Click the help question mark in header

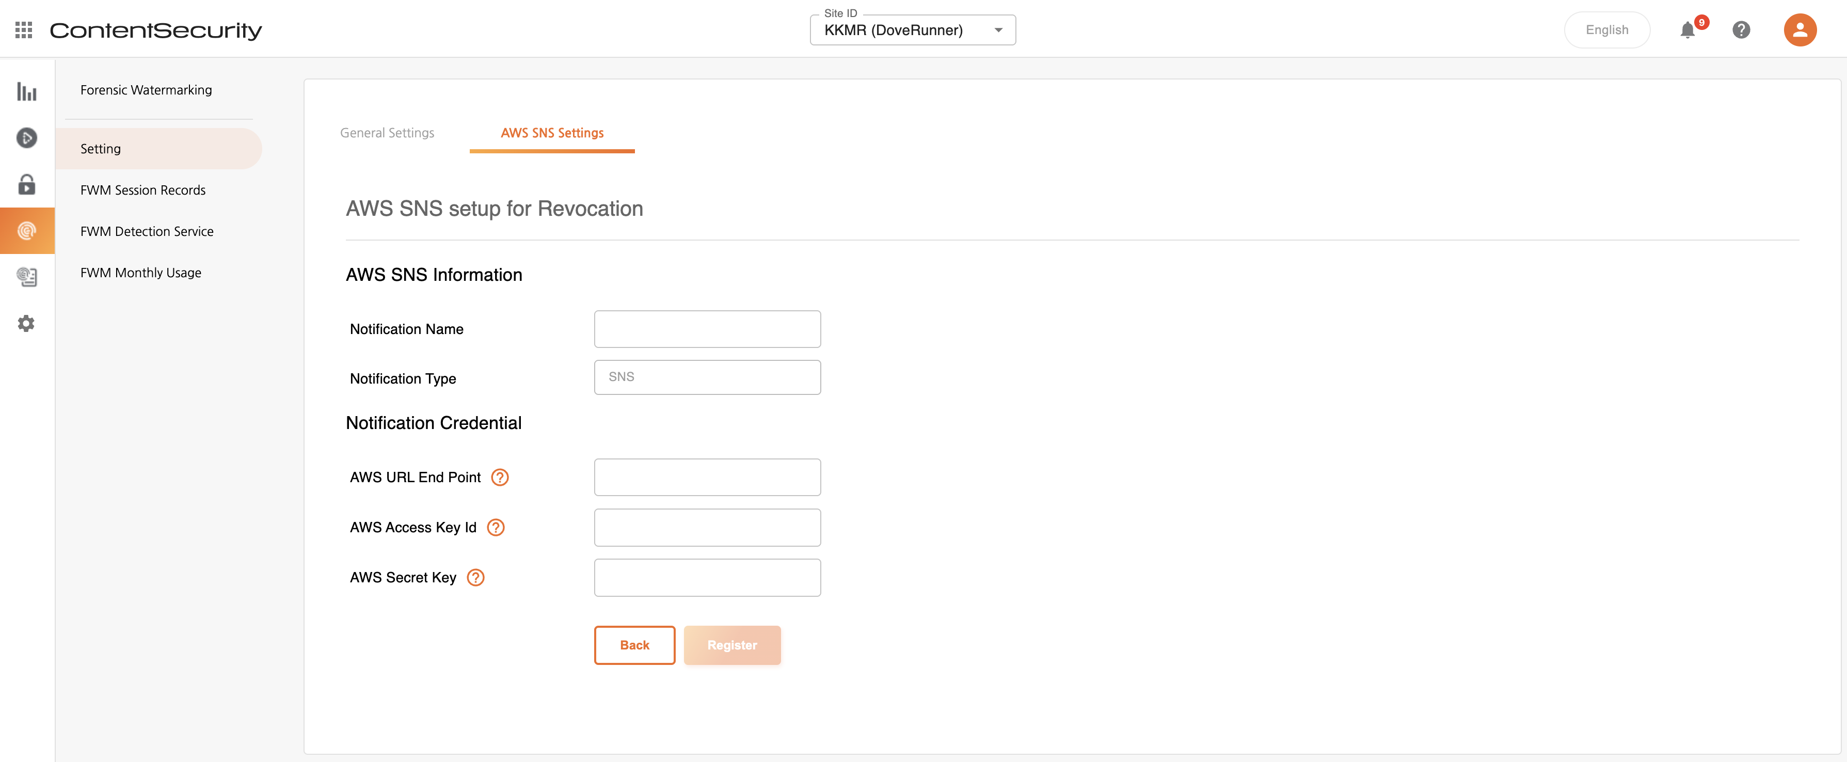tap(1741, 30)
